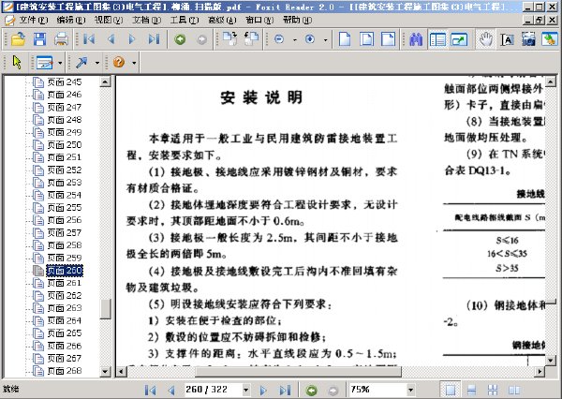Click document horizontal scrollbar thumb
This screenshot has width=562, height=399.
[x=298, y=372]
